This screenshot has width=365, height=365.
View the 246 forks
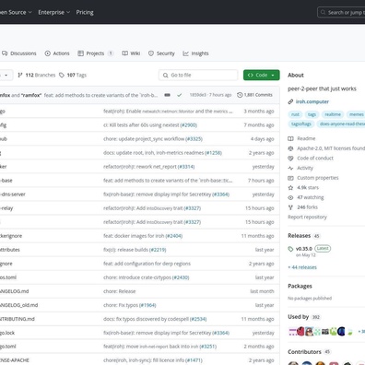(307, 207)
